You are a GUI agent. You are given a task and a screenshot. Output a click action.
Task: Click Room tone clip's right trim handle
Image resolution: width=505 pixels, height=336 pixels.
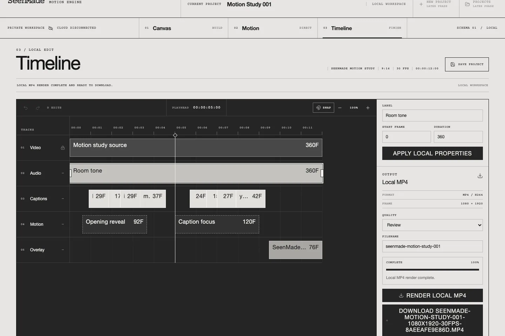click(x=322, y=173)
